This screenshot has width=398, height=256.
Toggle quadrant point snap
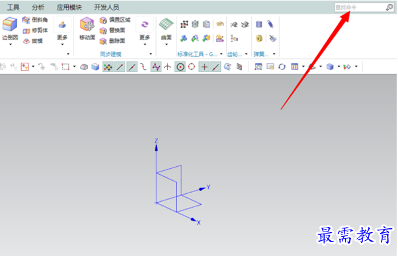[192, 67]
